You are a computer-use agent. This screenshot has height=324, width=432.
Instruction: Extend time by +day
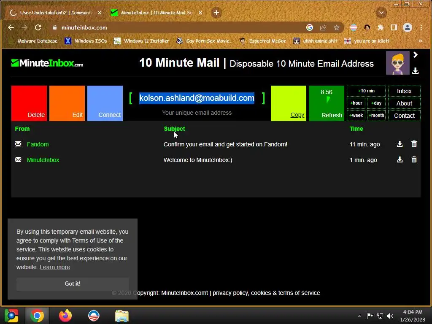click(x=376, y=103)
